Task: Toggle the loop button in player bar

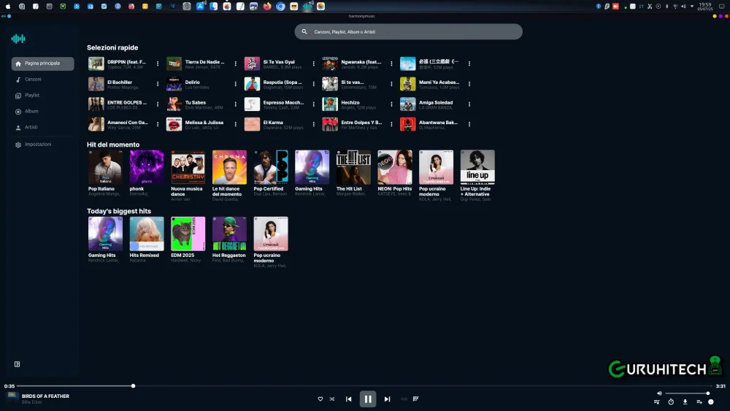Action: click(404, 399)
